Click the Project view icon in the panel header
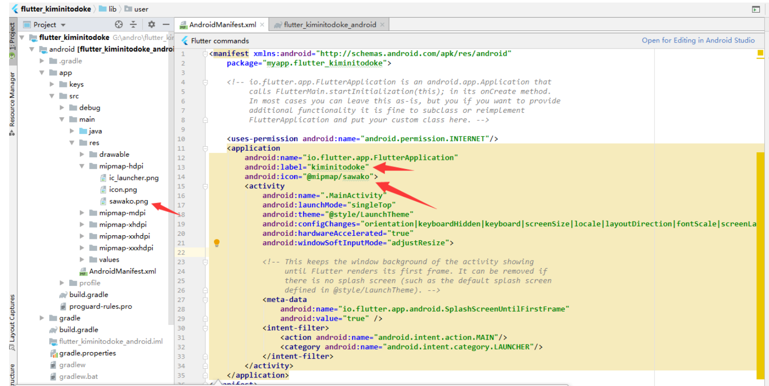 27,24
